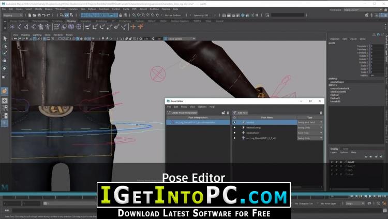This screenshot has height=219, width=388.
Task: Toggle the neutral pose radio dot
Action: (234, 122)
